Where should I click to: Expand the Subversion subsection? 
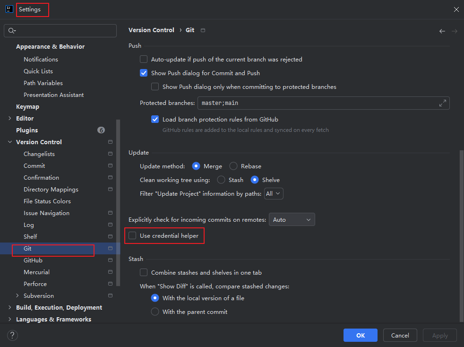[x=17, y=295]
